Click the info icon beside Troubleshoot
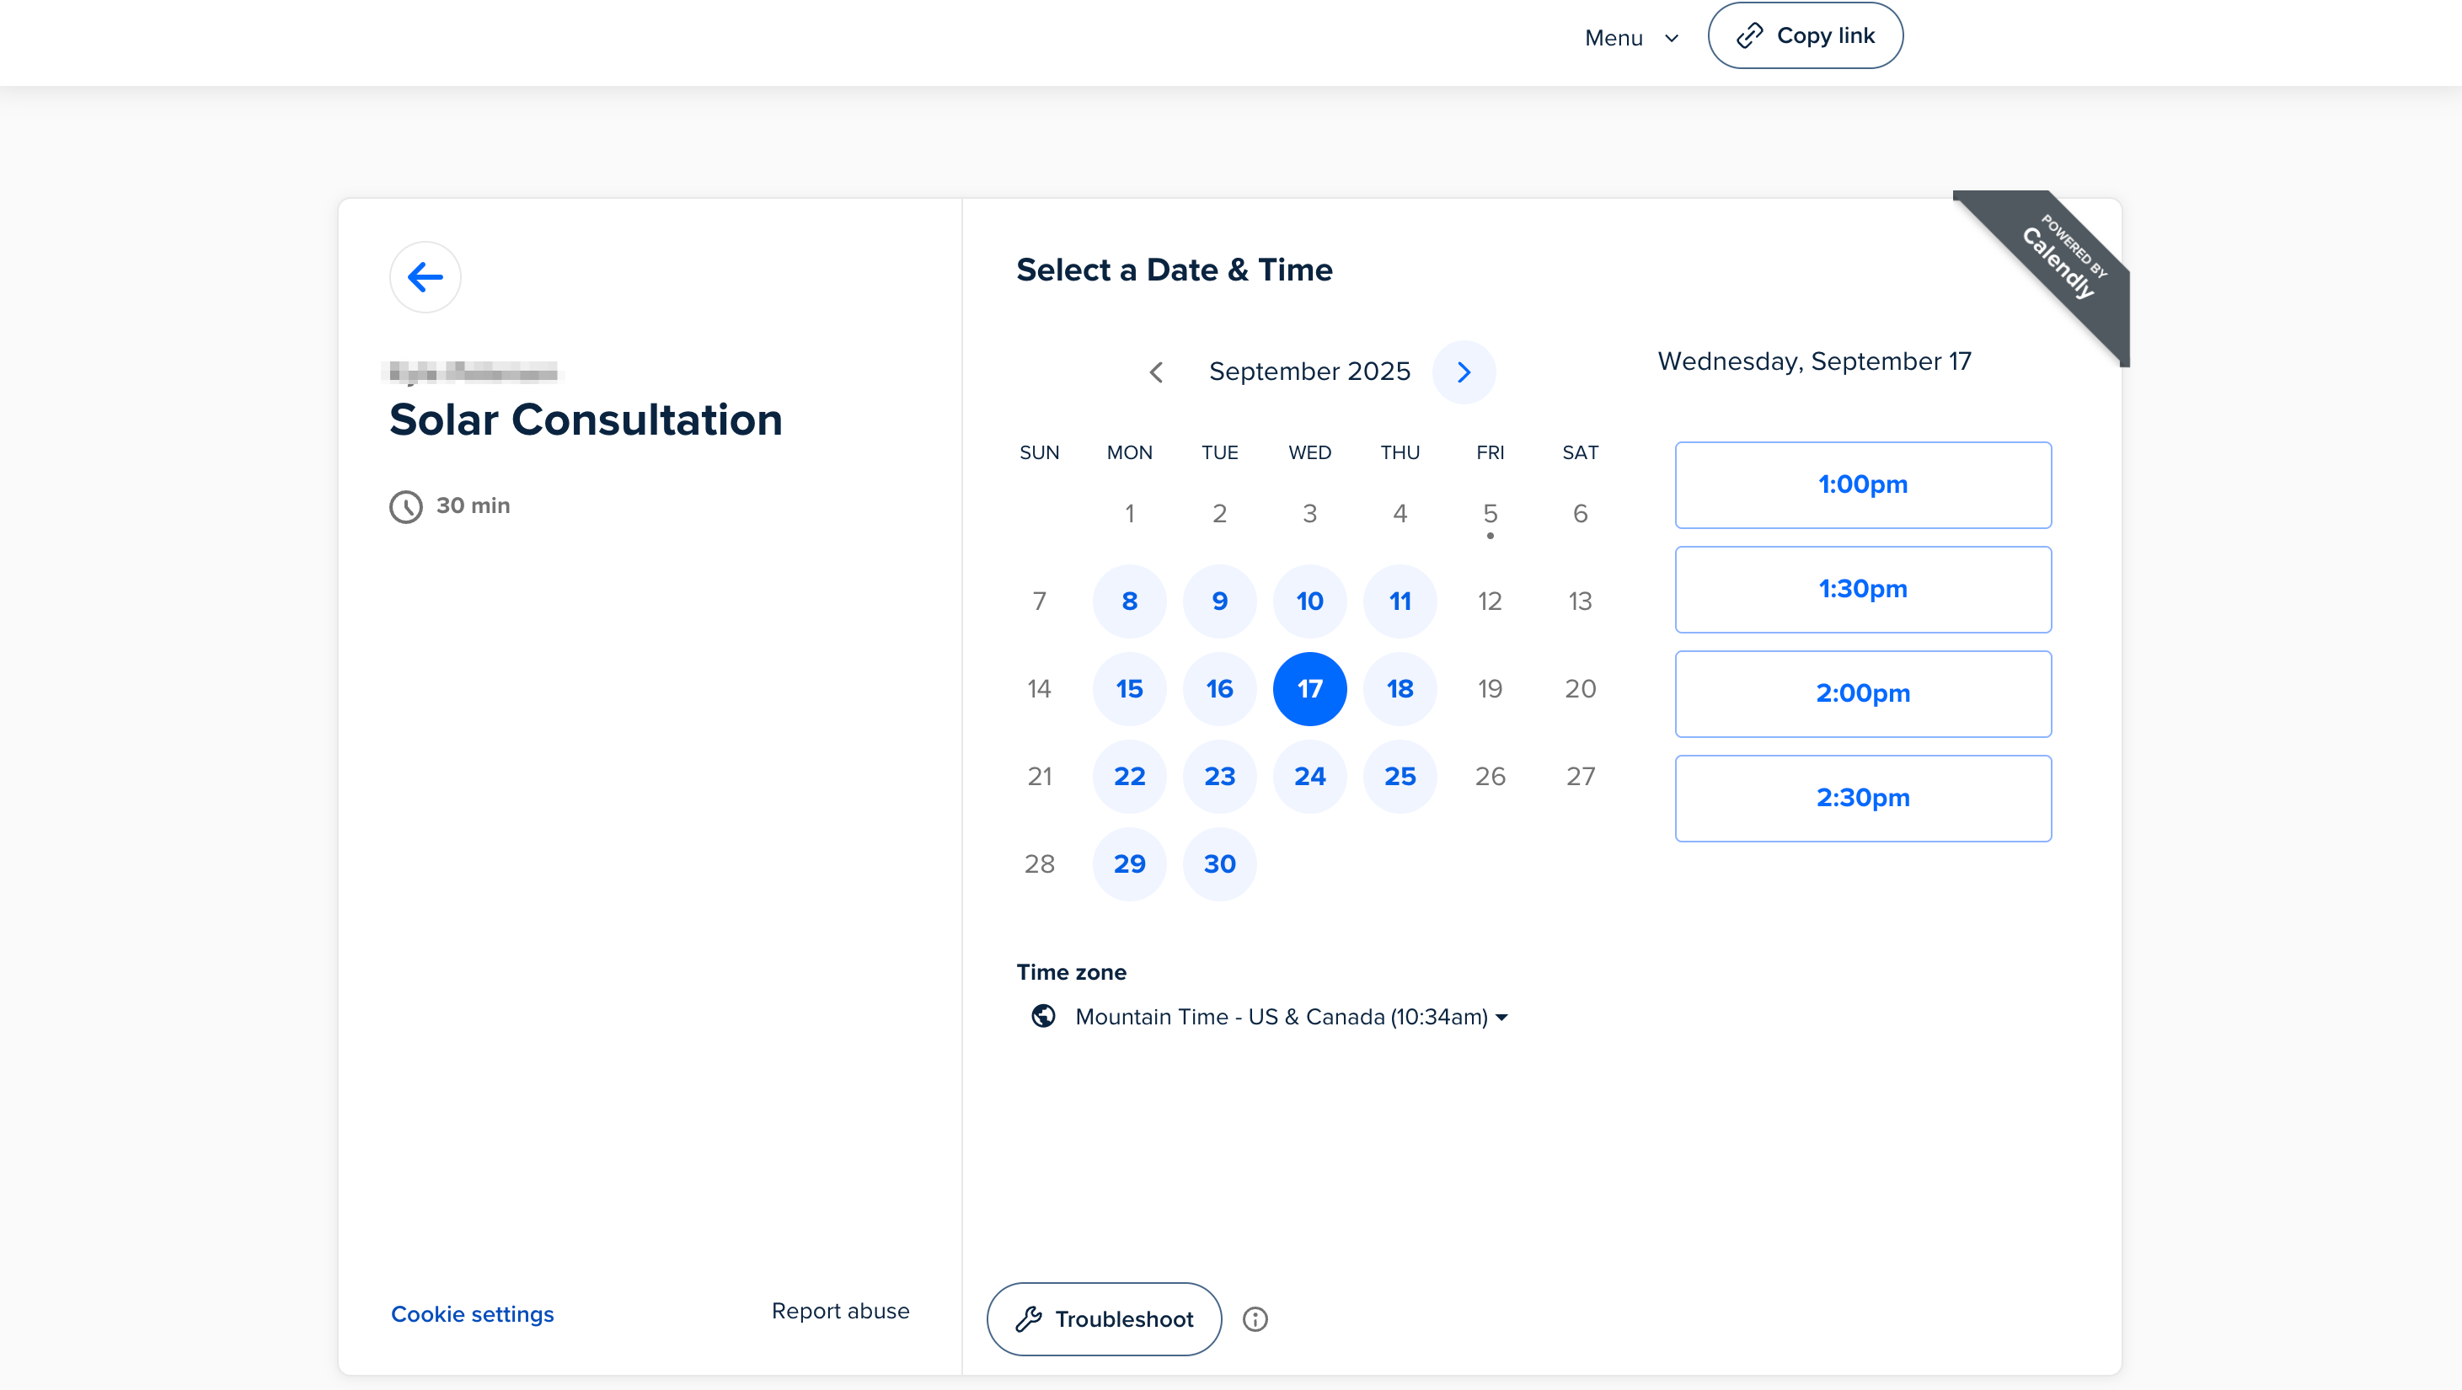The image size is (2462, 1390). (1255, 1319)
